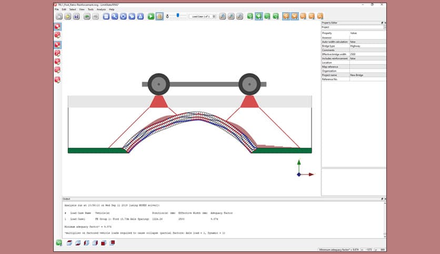Screen dimensions: 440x254
Task: Click the third green view icon
Action: pyautogui.click(x=267, y=16)
